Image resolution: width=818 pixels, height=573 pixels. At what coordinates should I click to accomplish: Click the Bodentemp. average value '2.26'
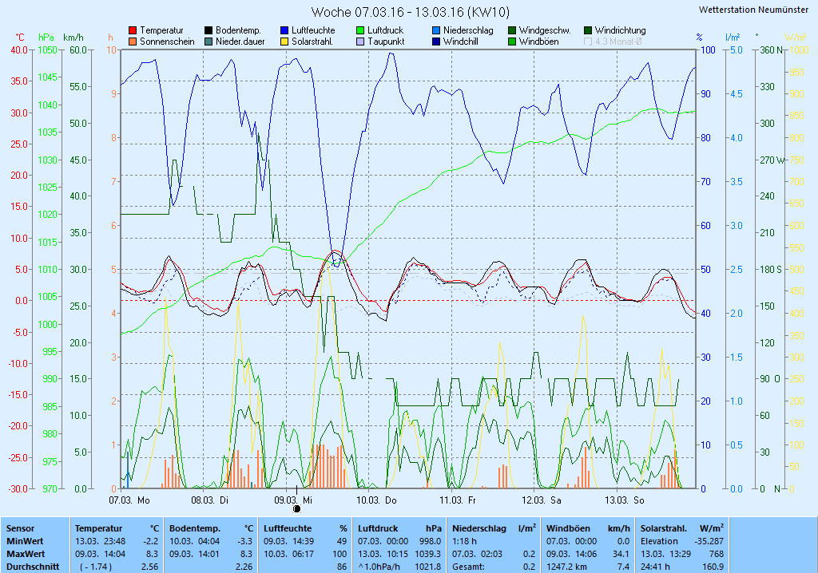click(x=244, y=567)
